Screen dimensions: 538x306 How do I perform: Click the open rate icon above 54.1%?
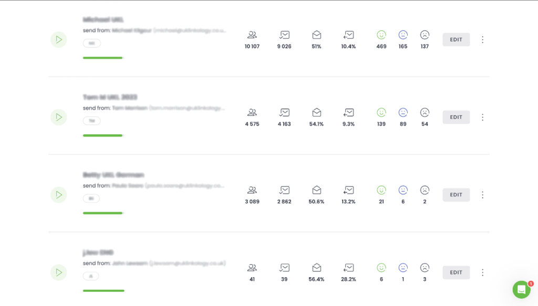(x=317, y=112)
